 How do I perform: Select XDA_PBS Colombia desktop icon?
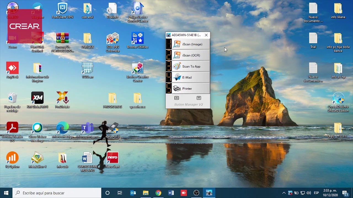tap(113, 42)
